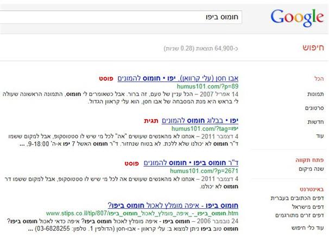Screen dimensions: 329x236
Task: Click the URL humus101.com/?p=89
Action: click(x=207, y=86)
